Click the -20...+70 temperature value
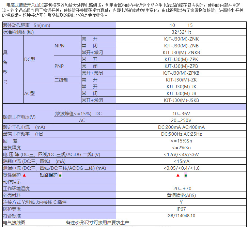Screen dimensions: 248x227 (181, 188)
